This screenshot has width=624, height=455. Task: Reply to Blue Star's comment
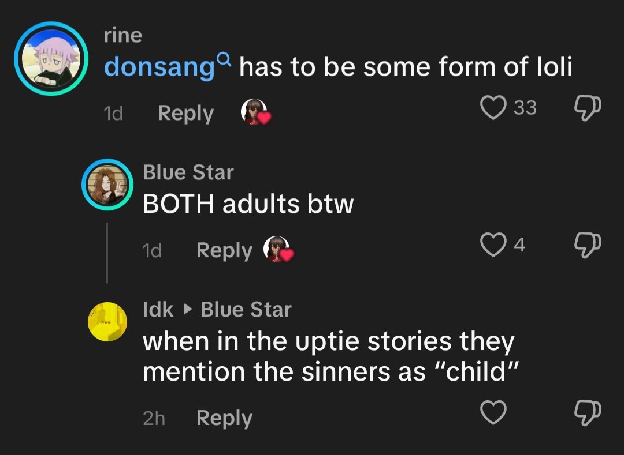(224, 251)
